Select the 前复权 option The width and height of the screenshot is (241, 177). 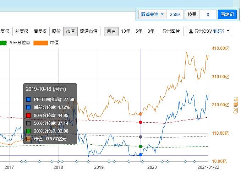(x=22, y=31)
